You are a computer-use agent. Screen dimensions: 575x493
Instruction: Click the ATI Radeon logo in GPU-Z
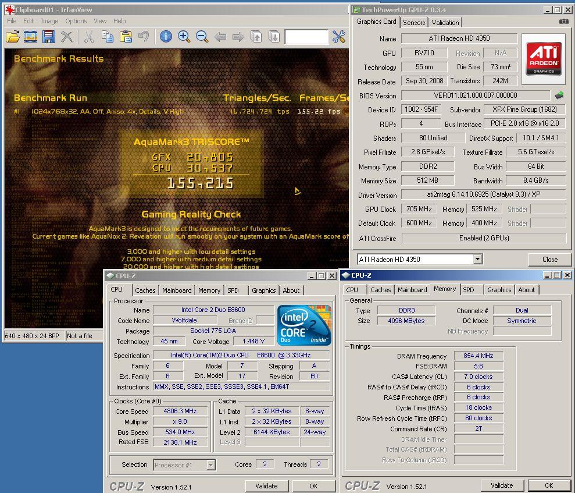(x=544, y=59)
